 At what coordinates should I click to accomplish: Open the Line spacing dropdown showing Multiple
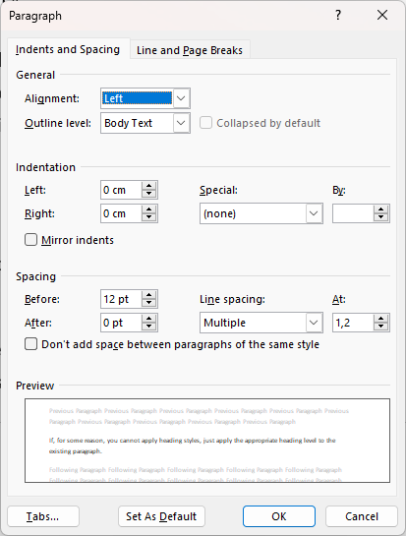tap(261, 323)
